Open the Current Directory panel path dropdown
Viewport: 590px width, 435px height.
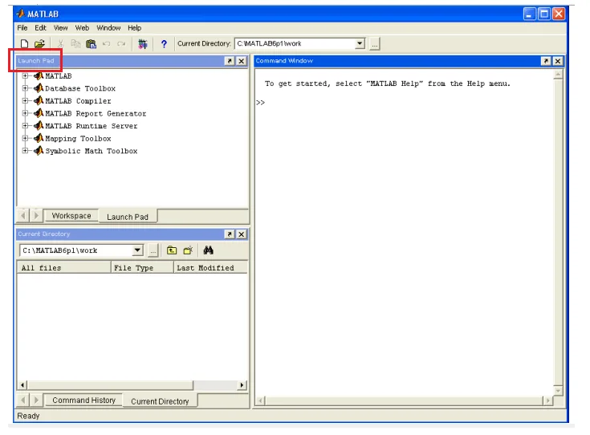pos(138,250)
